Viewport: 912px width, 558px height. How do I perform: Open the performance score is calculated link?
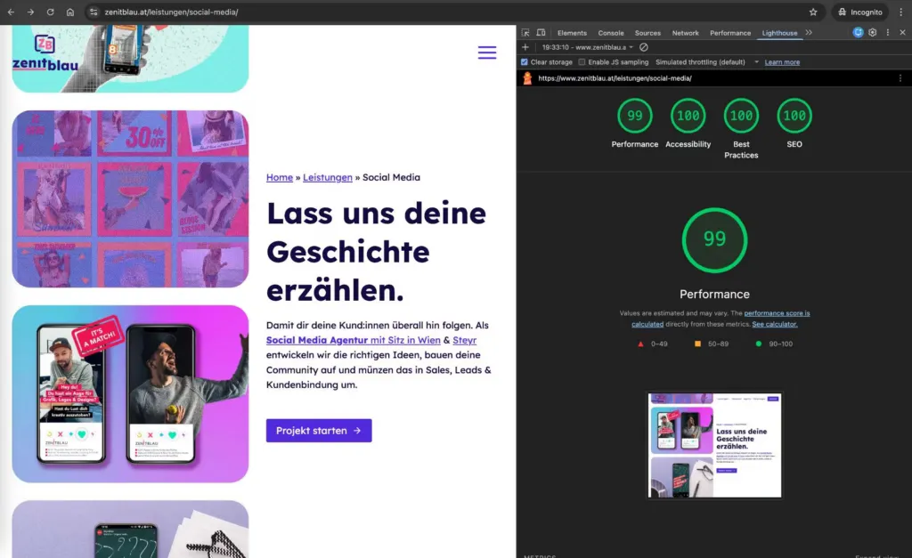(x=777, y=313)
